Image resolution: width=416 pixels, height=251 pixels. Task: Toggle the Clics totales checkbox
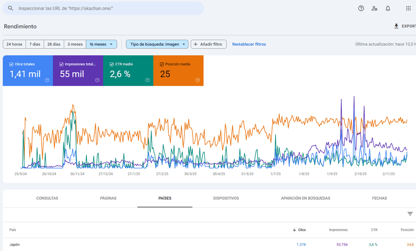point(11,64)
